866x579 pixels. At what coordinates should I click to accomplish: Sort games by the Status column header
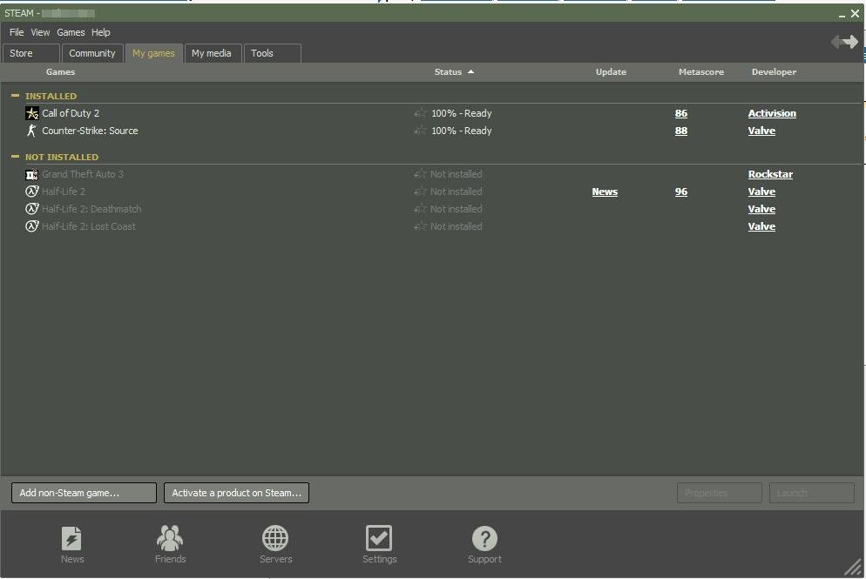[448, 72]
